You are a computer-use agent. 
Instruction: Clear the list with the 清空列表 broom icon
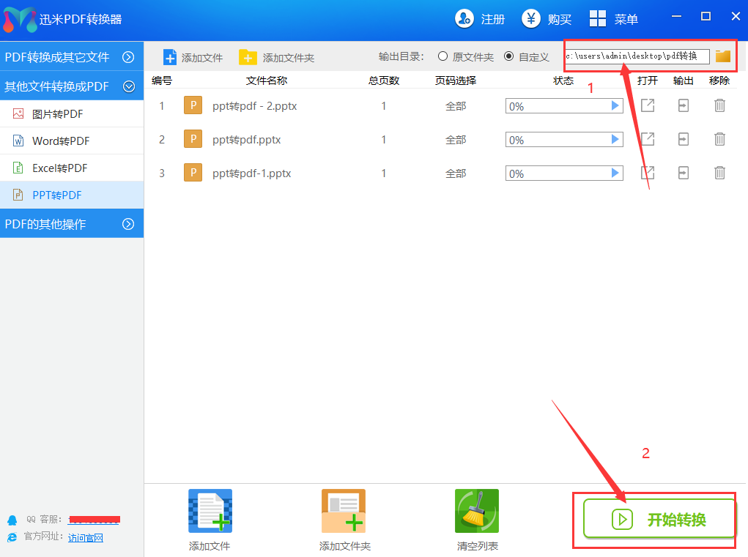[x=477, y=511]
